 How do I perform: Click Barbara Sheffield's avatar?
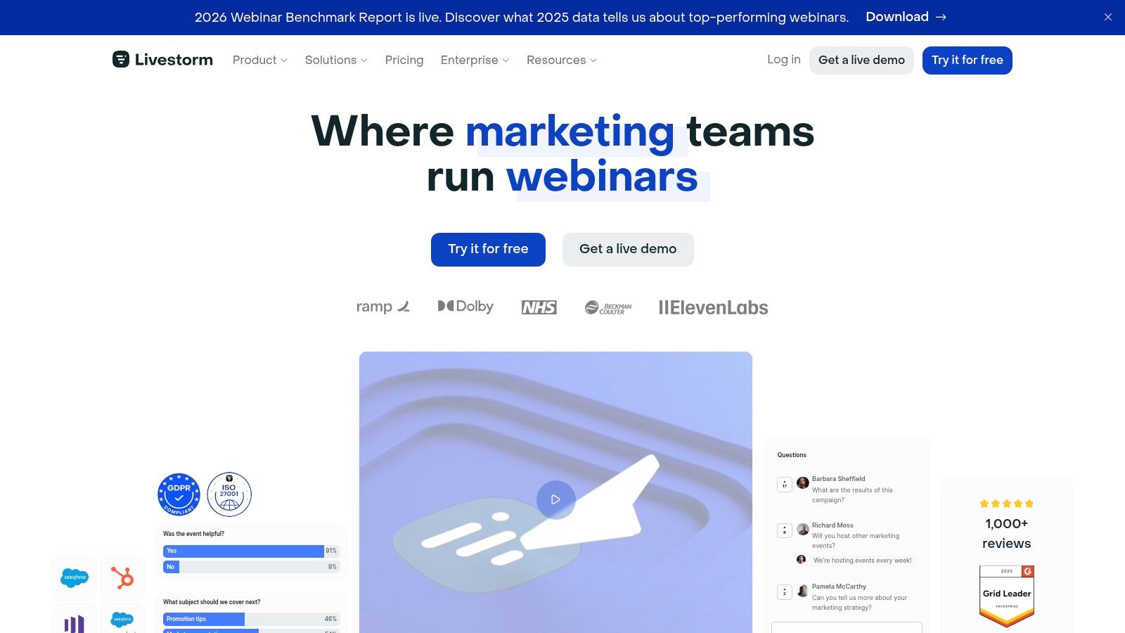pyautogui.click(x=803, y=483)
